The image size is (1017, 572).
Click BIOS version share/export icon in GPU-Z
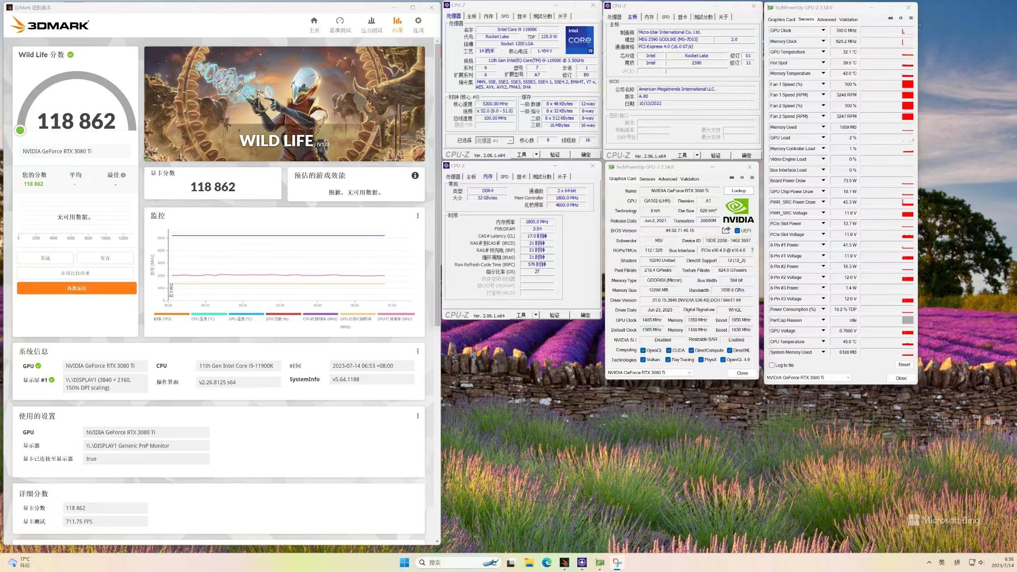pyautogui.click(x=726, y=230)
